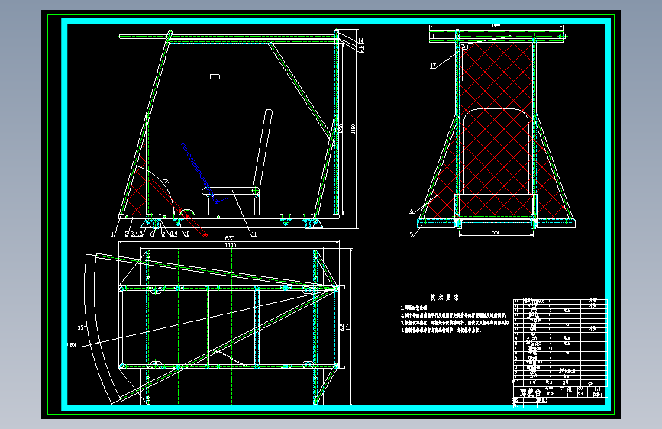Click the blue diagonal control rod
The width and height of the screenshot is (662, 429).
199,173
